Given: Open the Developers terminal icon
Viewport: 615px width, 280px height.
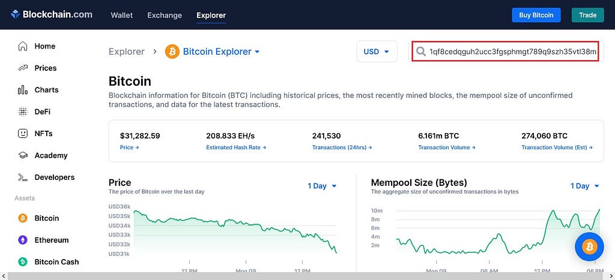Looking at the screenshot, I should click(x=23, y=177).
